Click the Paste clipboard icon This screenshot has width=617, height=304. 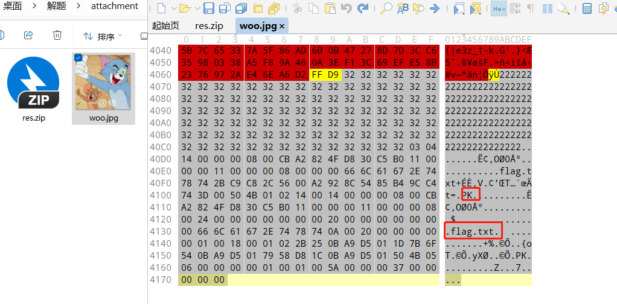331,8
